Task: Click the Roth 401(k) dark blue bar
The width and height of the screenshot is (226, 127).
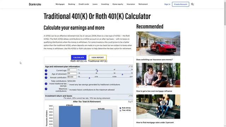Action: (x=70, y=117)
